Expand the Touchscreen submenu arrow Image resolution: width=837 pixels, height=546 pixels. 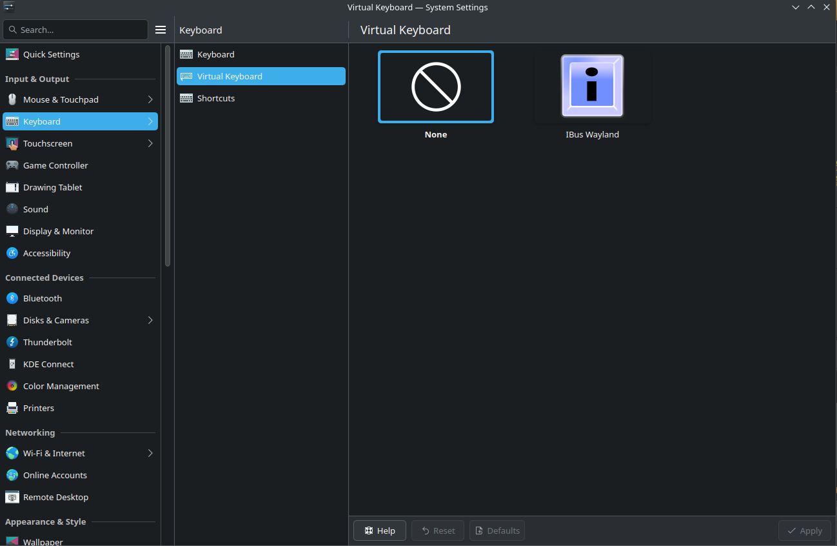point(150,143)
